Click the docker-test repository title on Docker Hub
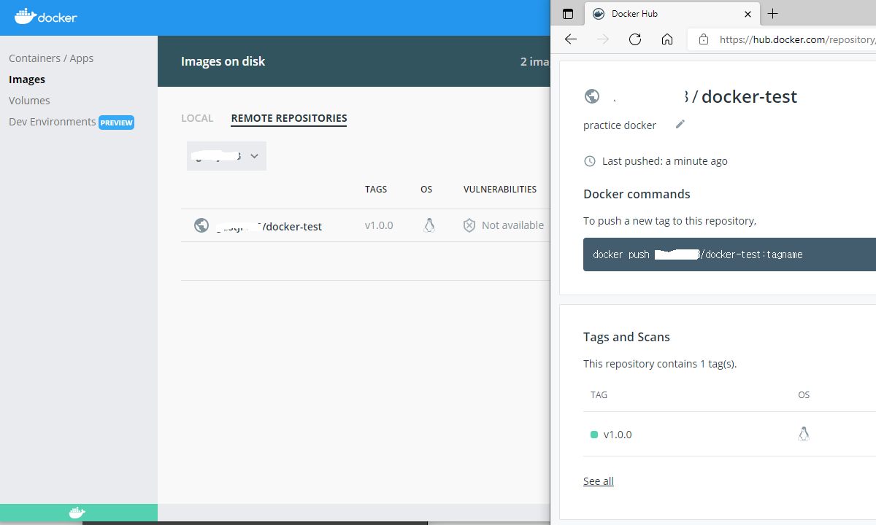Screen dimensions: 876x525 tap(749, 96)
